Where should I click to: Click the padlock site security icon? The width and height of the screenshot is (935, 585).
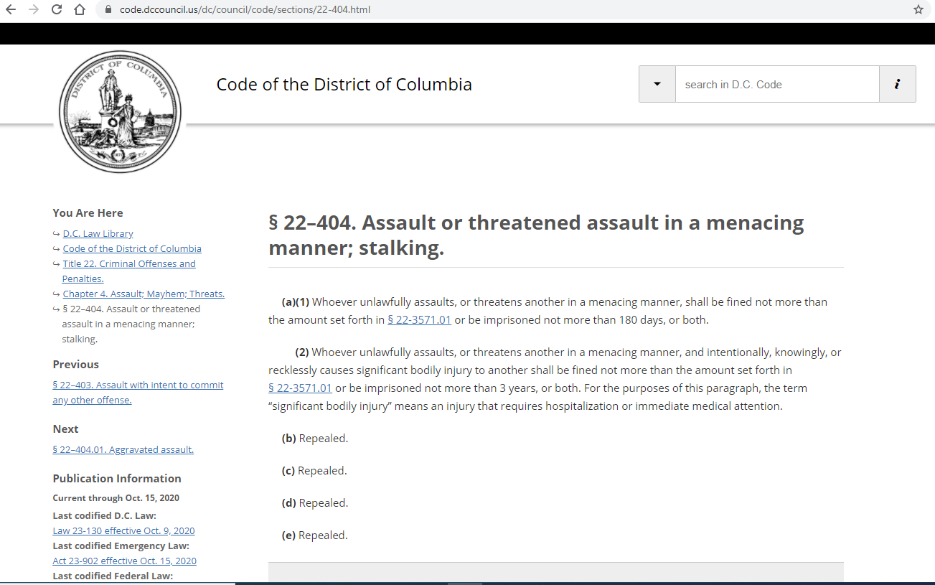[x=108, y=10]
